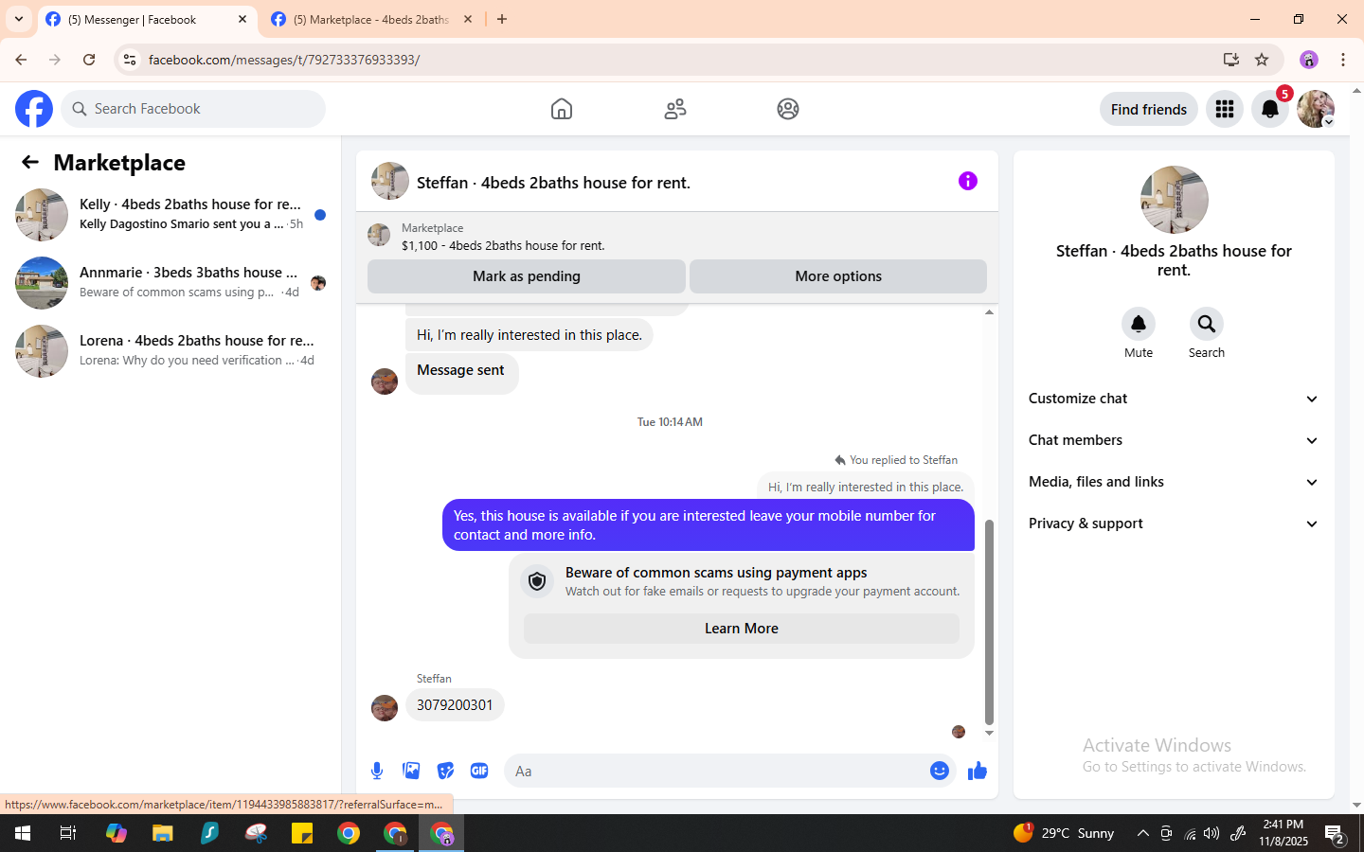Expand Media, files and links section
Image resolution: width=1364 pixels, height=852 pixels.
1174,482
